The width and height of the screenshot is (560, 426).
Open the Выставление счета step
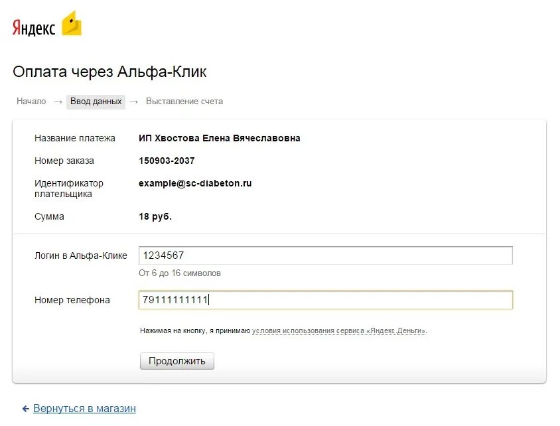[184, 102]
